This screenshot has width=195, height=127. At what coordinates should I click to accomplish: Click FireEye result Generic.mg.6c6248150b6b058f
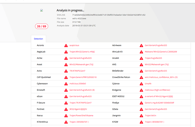tap(159, 103)
